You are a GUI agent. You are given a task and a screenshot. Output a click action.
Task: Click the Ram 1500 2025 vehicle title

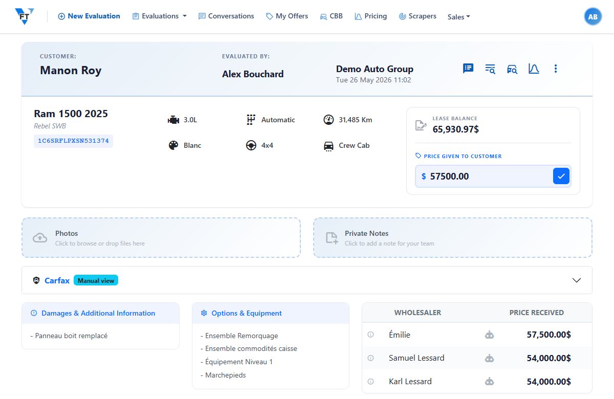[71, 114]
